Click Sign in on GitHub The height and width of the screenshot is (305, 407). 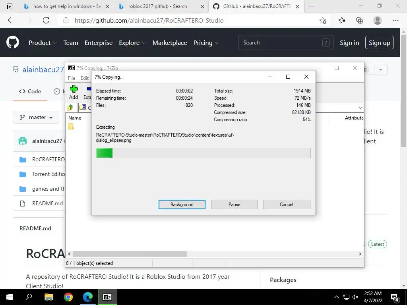(x=349, y=42)
